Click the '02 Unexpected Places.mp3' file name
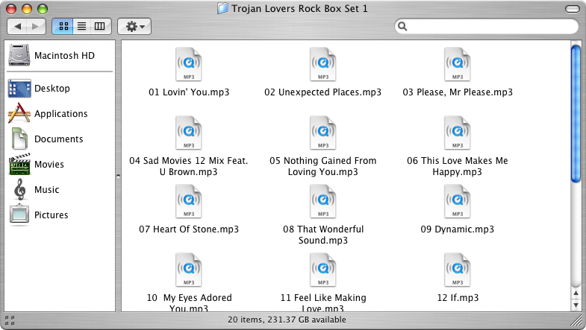Viewport: 586px width, 330px height. tap(323, 92)
